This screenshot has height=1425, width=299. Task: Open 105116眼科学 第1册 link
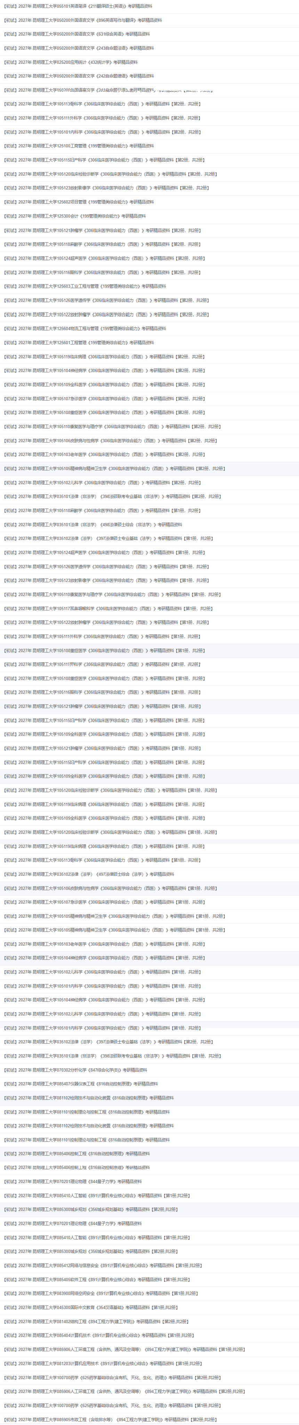103,692
